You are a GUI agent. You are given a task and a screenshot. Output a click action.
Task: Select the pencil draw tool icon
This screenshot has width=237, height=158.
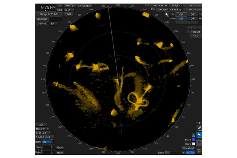pos(199,128)
